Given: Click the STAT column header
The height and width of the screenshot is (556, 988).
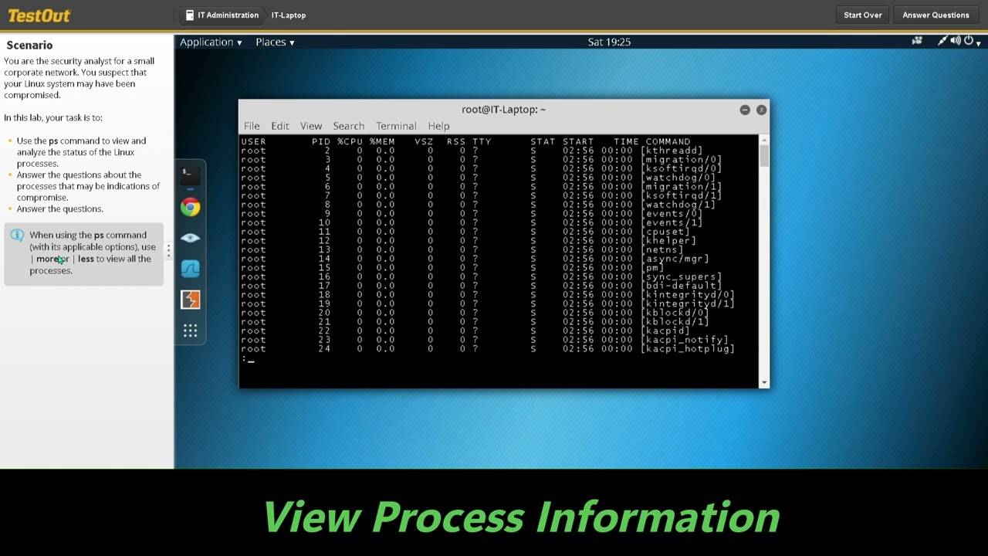Looking at the screenshot, I should coord(543,141).
